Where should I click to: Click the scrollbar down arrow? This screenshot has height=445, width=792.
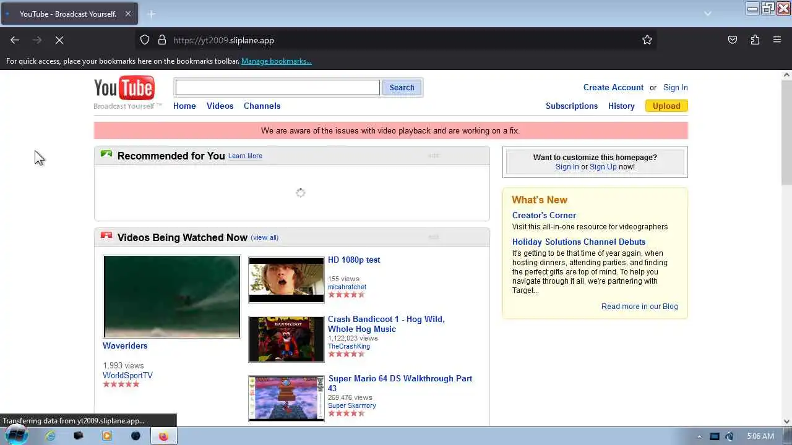click(x=786, y=422)
